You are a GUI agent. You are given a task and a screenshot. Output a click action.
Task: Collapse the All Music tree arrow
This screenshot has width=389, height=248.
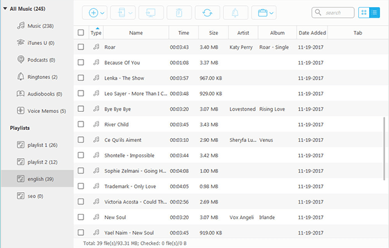coord(5,9)
